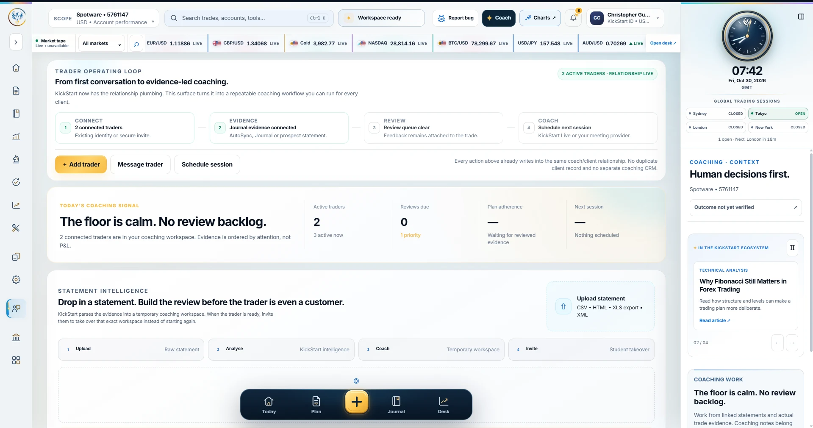This screenshot has height=428, width=813.
Task: Open the journal book icon in the sidebar
Action: tap(16, 114)
